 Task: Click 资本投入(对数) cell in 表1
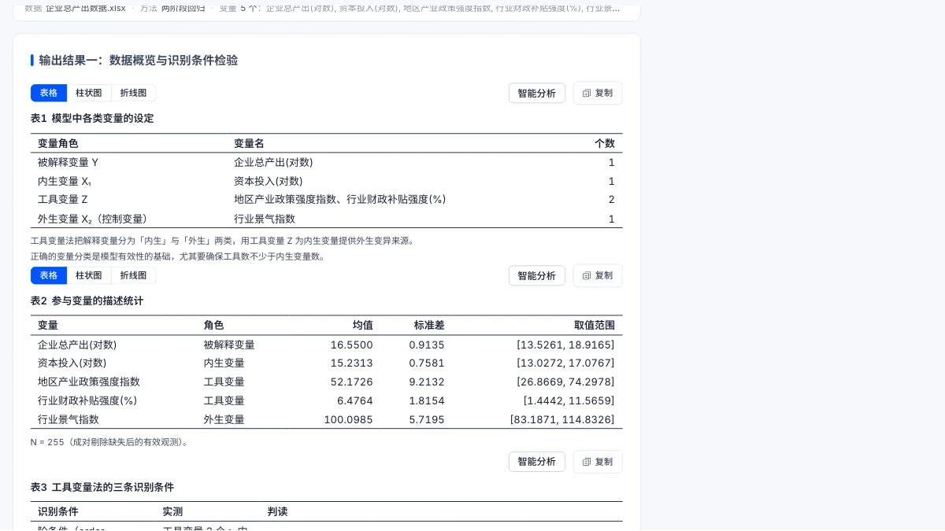[x=269, y=181]
